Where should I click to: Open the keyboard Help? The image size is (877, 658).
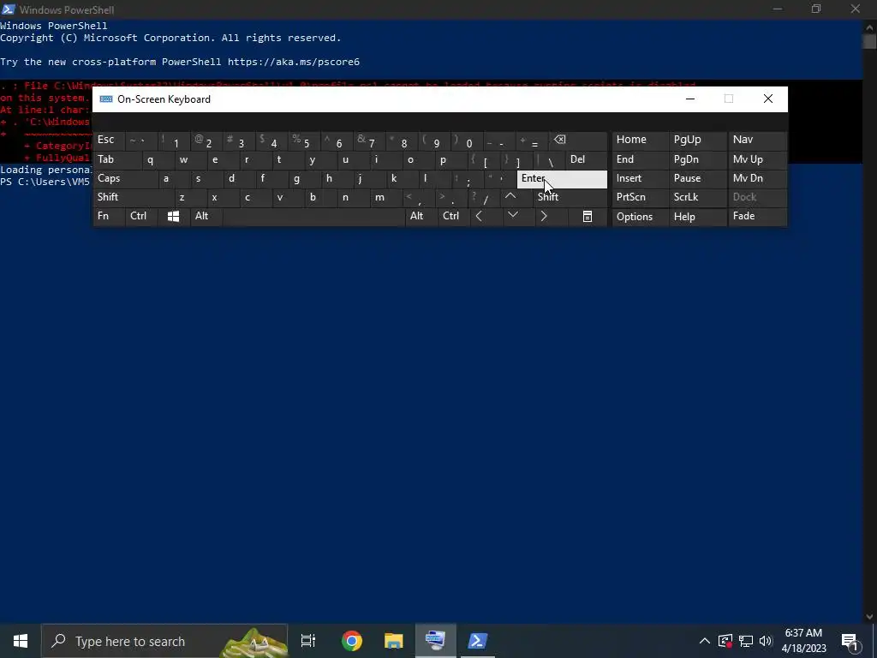pos(697,217)
